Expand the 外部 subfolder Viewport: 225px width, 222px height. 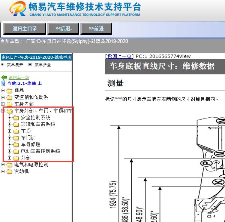[x=9, y=158]
